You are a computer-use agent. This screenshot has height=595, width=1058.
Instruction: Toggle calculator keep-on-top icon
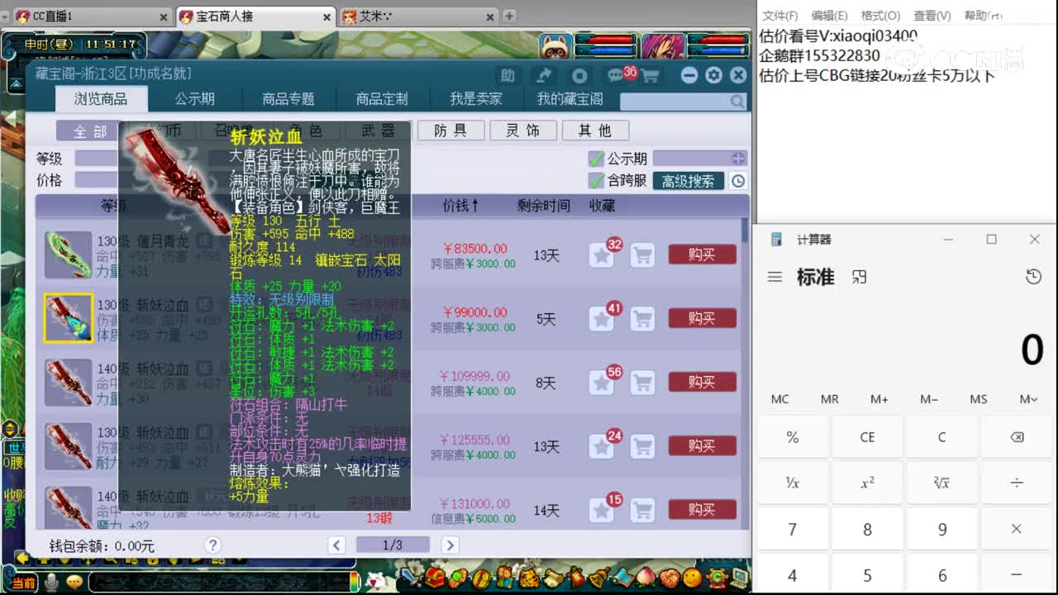pos(859,277)
